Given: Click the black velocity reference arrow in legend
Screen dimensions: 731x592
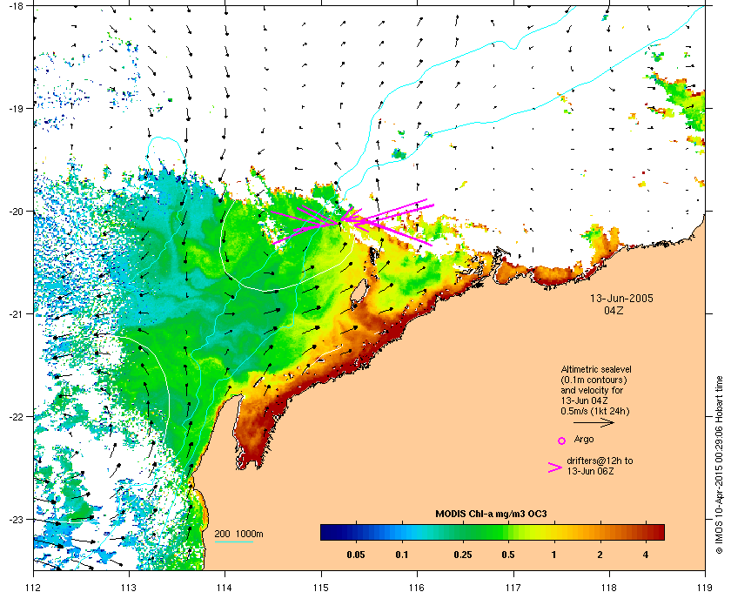Looking at the screenshot, I should (x=594, y=423).
